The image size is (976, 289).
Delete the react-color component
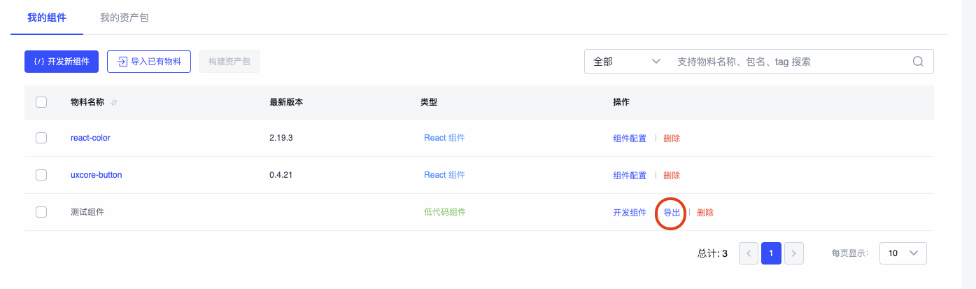pos(672,139)
